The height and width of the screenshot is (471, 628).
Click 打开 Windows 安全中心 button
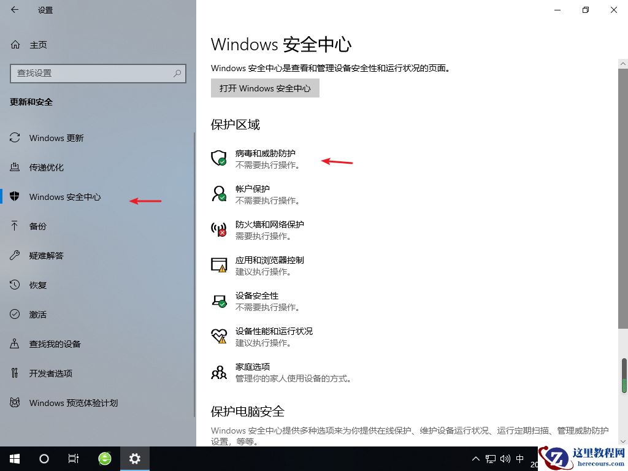click(x=265, y=88)
